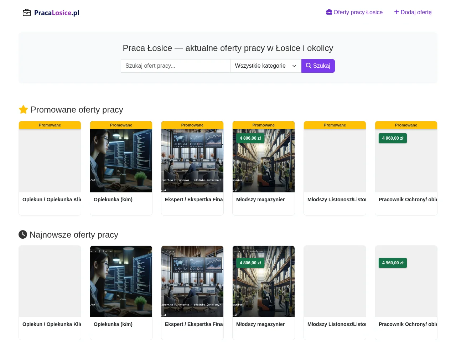This screenshot has height=342, width=456.
Task: Open promoted Pracownik Ochrony title link
Action: (408, 199)
